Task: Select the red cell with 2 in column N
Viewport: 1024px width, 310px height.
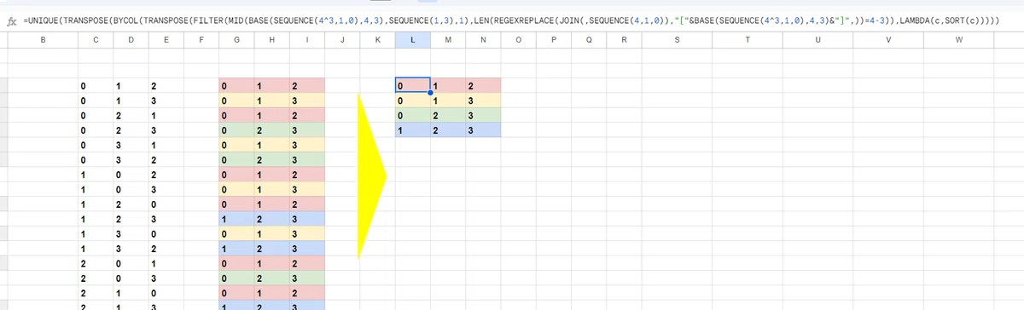Action: point(483,85)
